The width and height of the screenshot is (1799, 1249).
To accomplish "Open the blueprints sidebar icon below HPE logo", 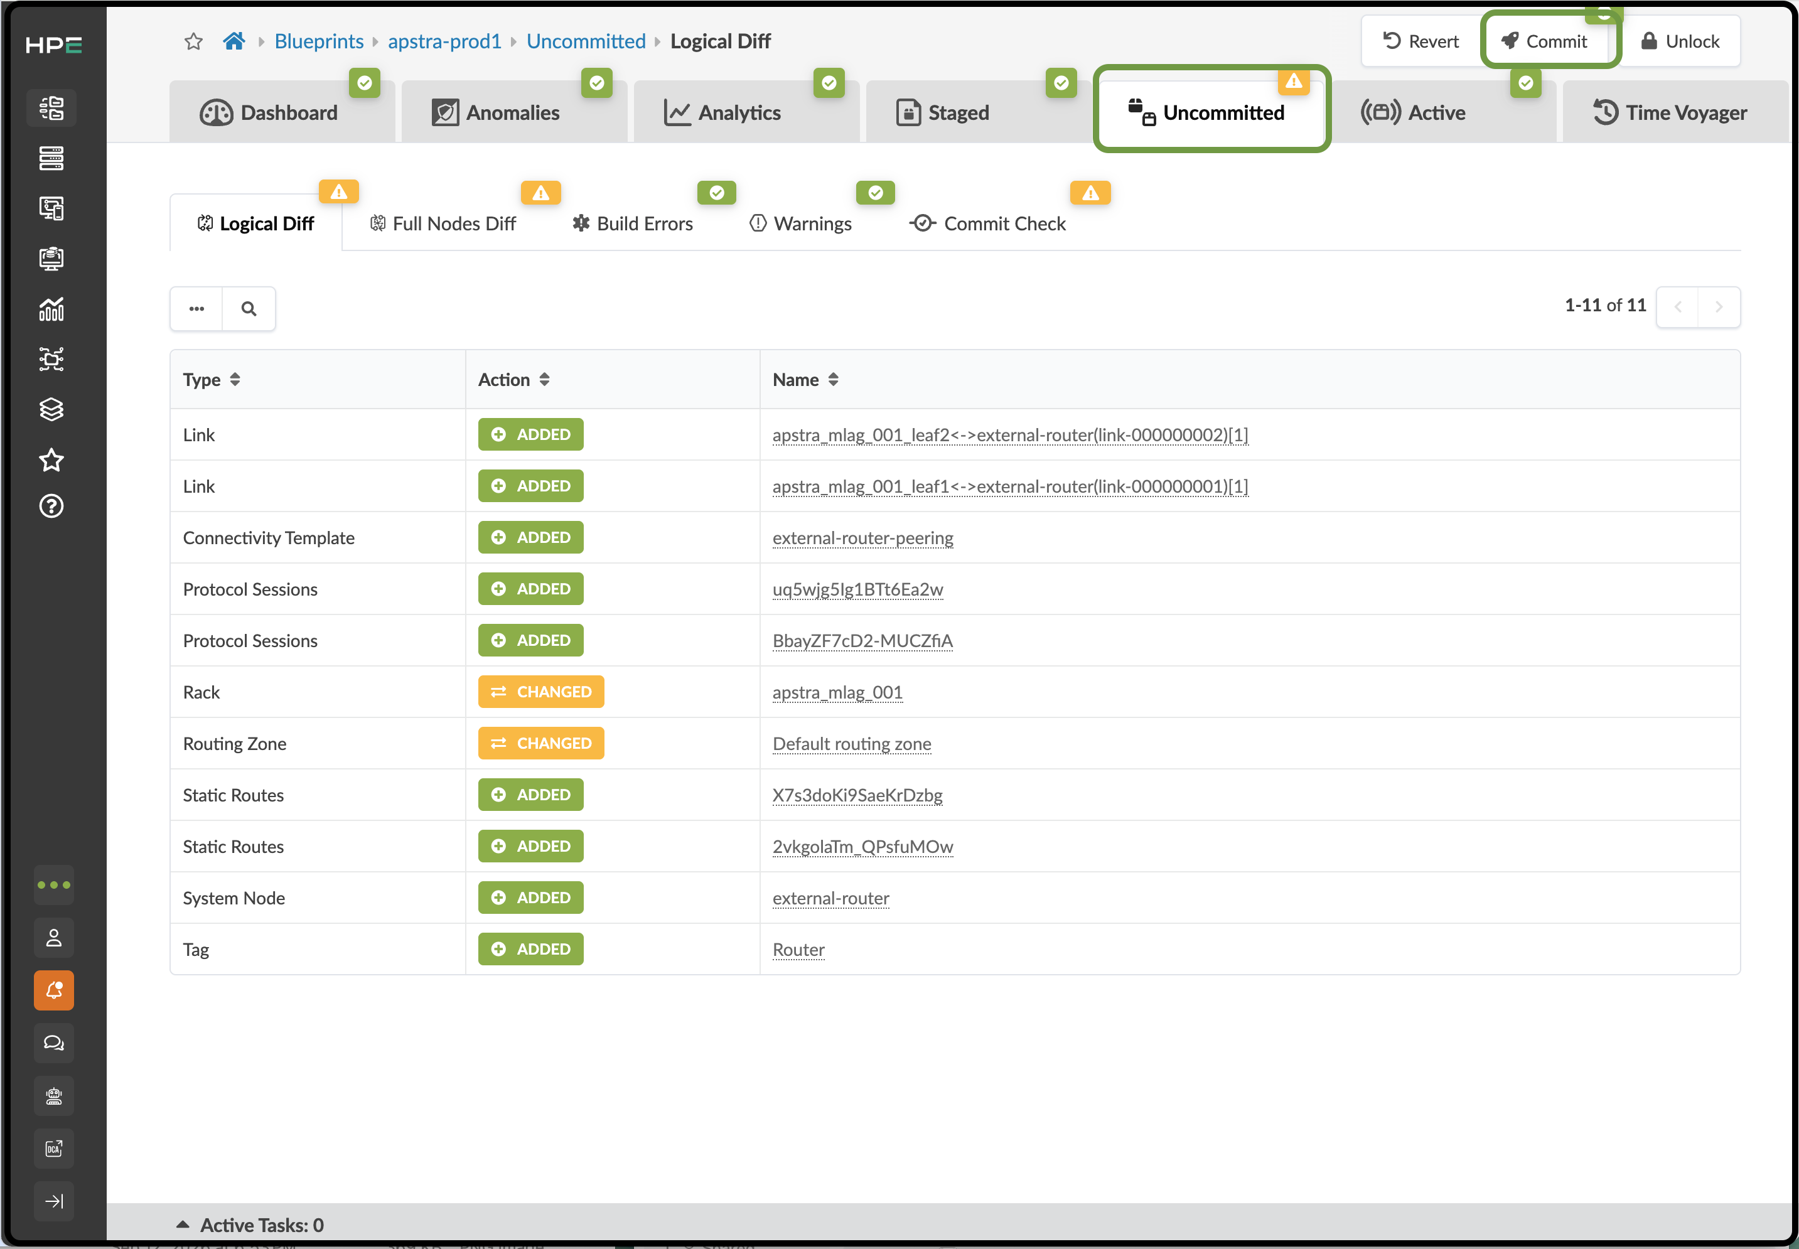I will pos(51,108).
